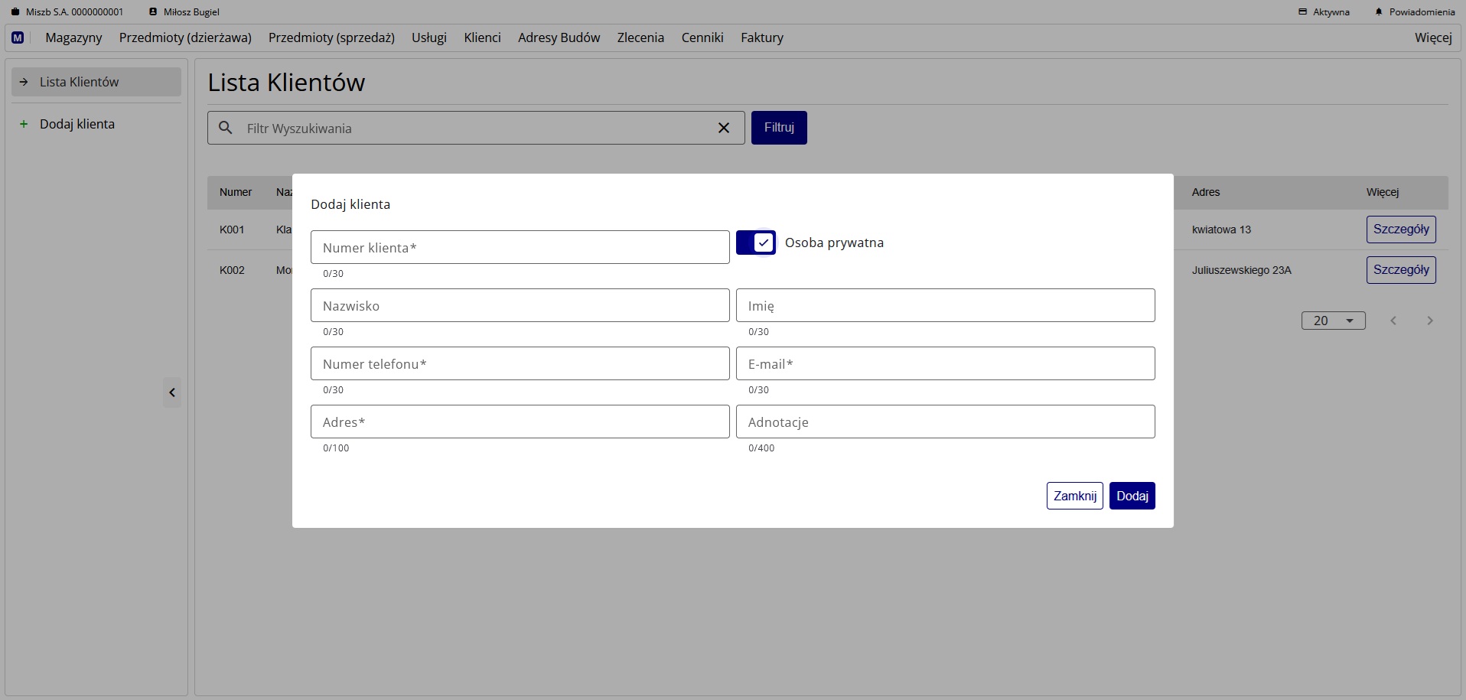Toggle the Osoba prywatna switch
Viewport: 1466px width, 700px height.
(x=755, y=243)
